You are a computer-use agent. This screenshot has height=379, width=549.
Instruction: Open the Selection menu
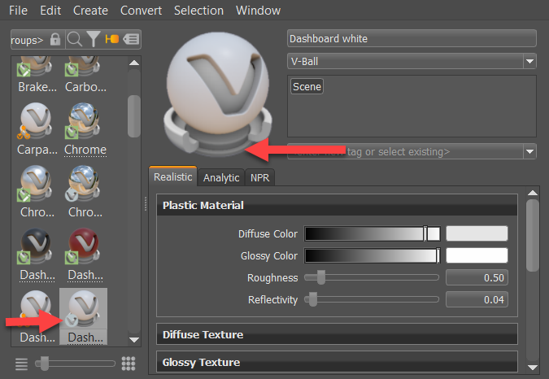tap(198, 11)
